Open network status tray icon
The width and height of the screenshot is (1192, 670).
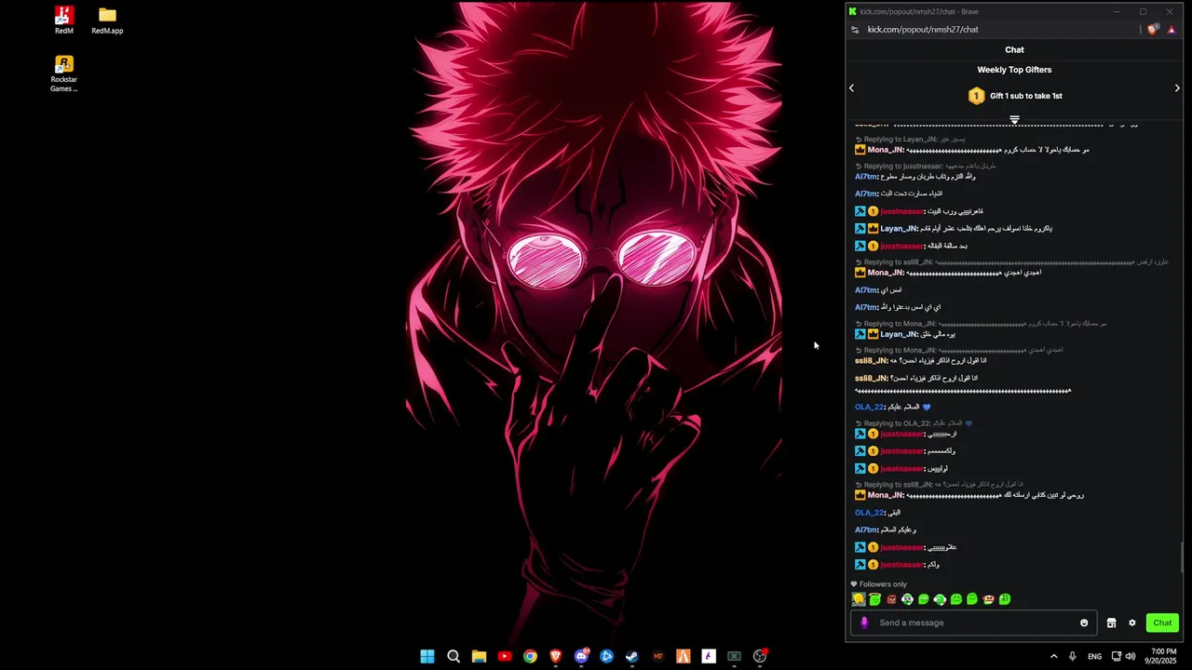tap(1116, 656)
